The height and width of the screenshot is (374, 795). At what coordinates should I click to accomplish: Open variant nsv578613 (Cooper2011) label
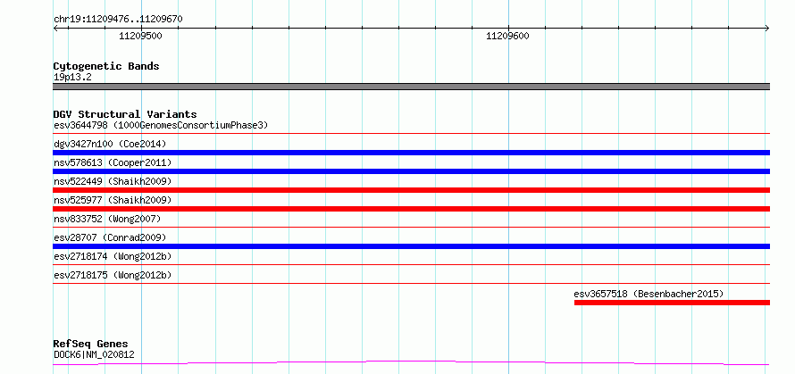(113, 162)
